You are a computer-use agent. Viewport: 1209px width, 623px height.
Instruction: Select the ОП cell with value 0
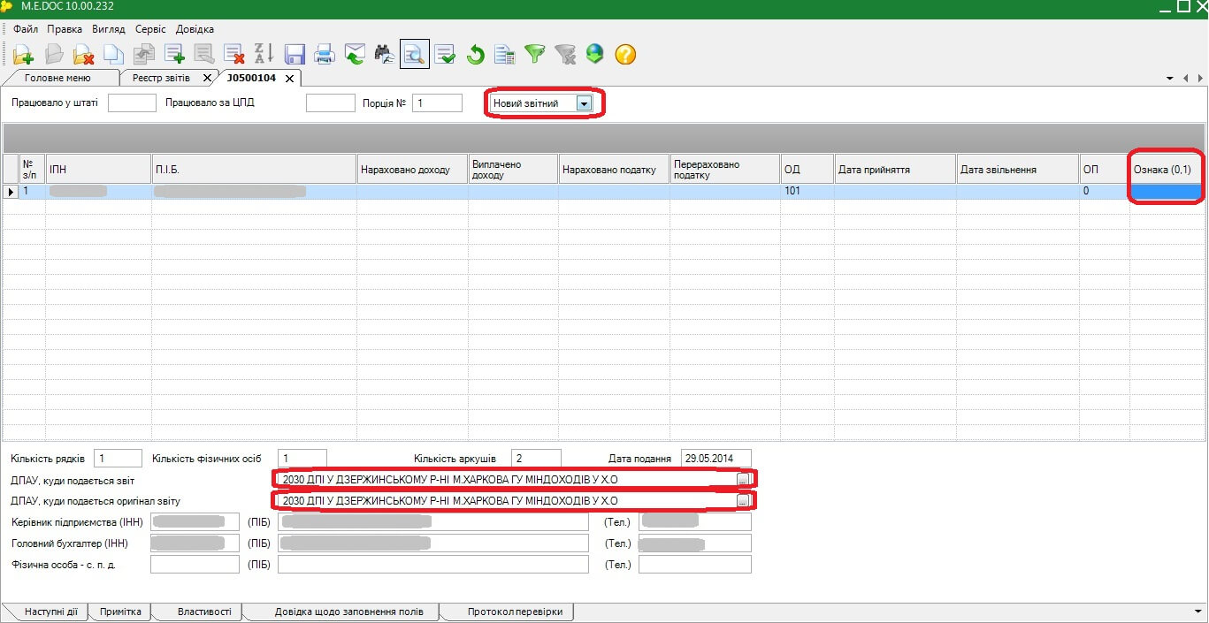[1104, 191]
